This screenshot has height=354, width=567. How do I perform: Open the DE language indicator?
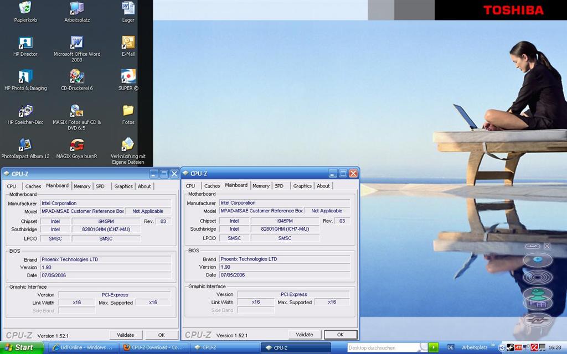(x=450, y=347)
